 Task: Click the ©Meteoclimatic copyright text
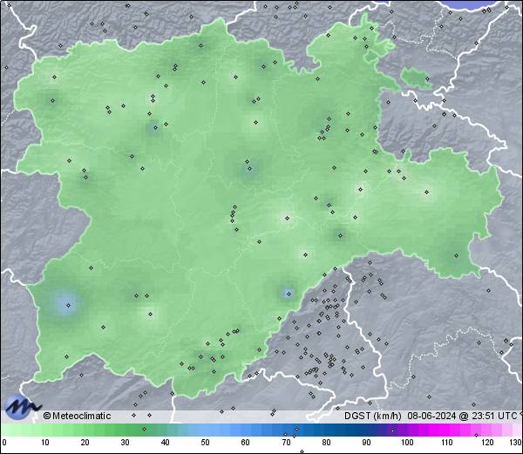77,416
